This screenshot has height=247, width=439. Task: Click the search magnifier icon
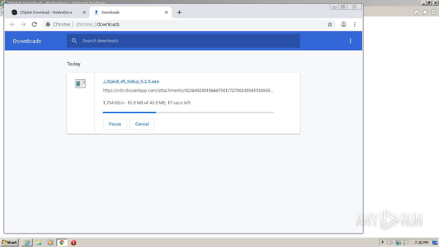[74, 41]
